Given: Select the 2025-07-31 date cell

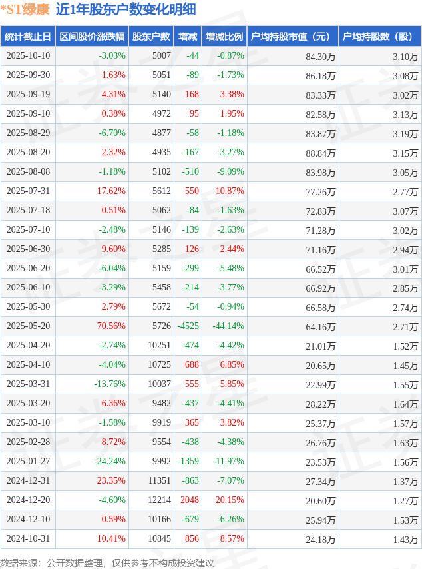Looking at the screenshot, I should pos(28,191).
